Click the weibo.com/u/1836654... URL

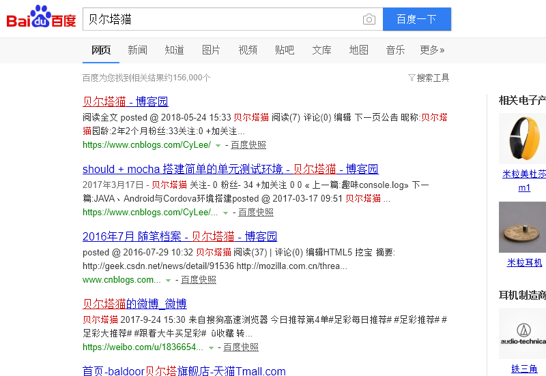point(143,347)
